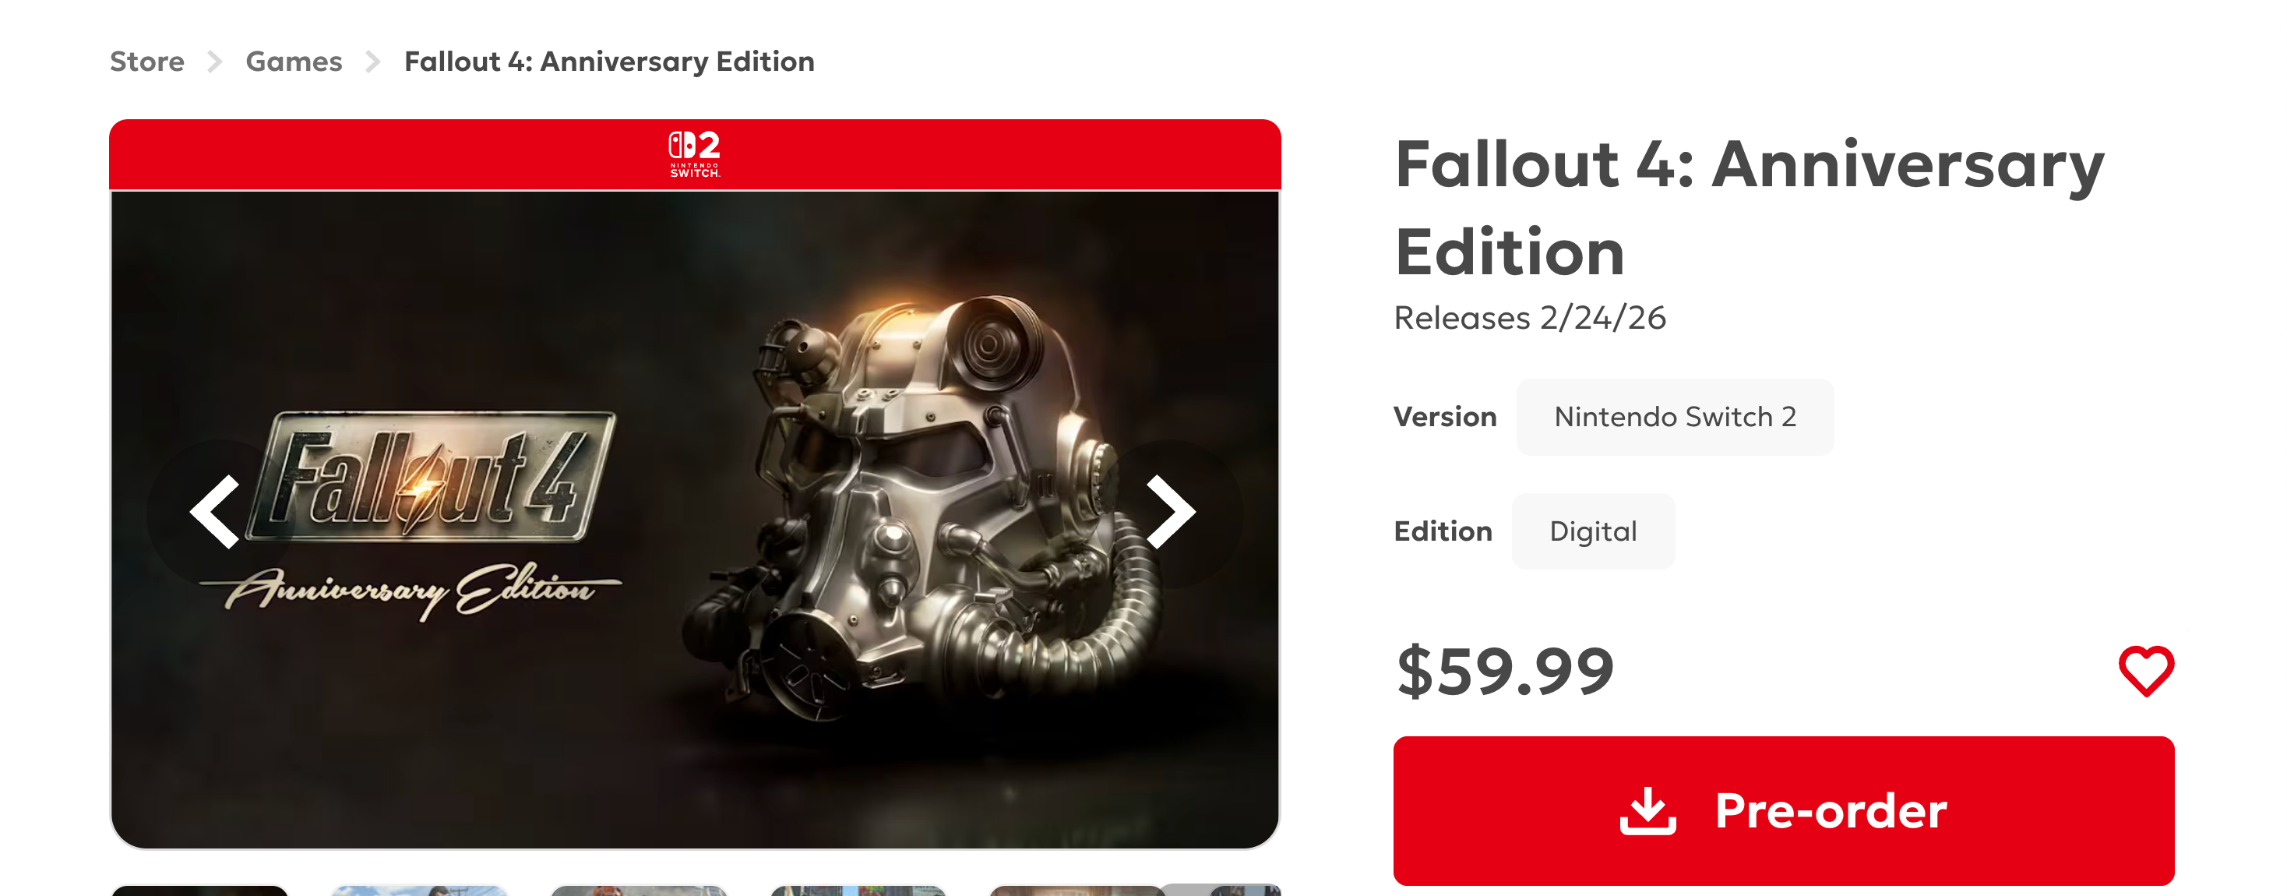The image size is (2287, 896).
Task: Add game to wish list heart
Action: 2145,671
